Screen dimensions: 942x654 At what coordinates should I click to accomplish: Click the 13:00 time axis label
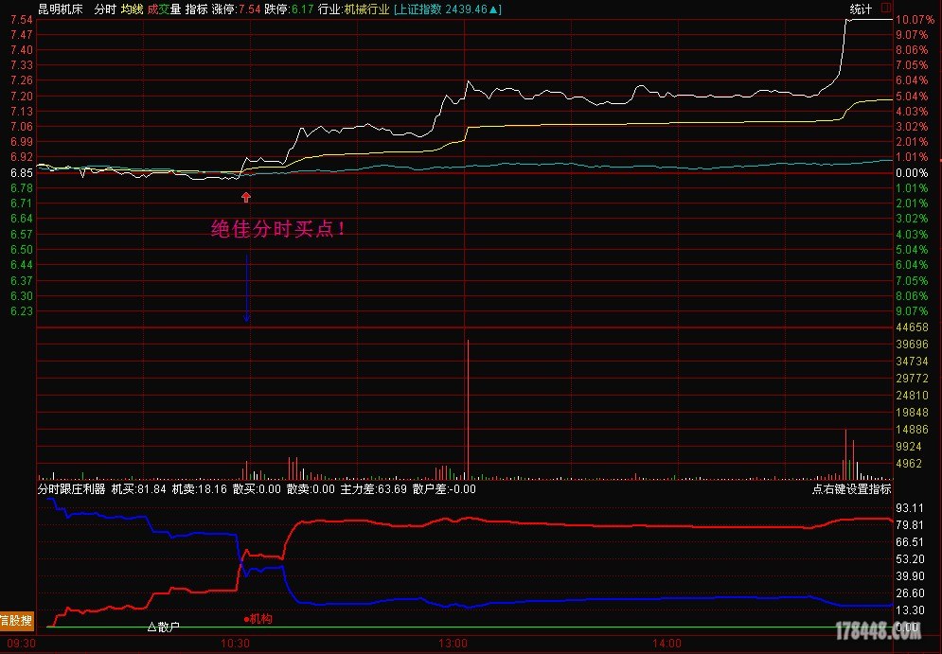pyautogui.click(x=454, y=644)
